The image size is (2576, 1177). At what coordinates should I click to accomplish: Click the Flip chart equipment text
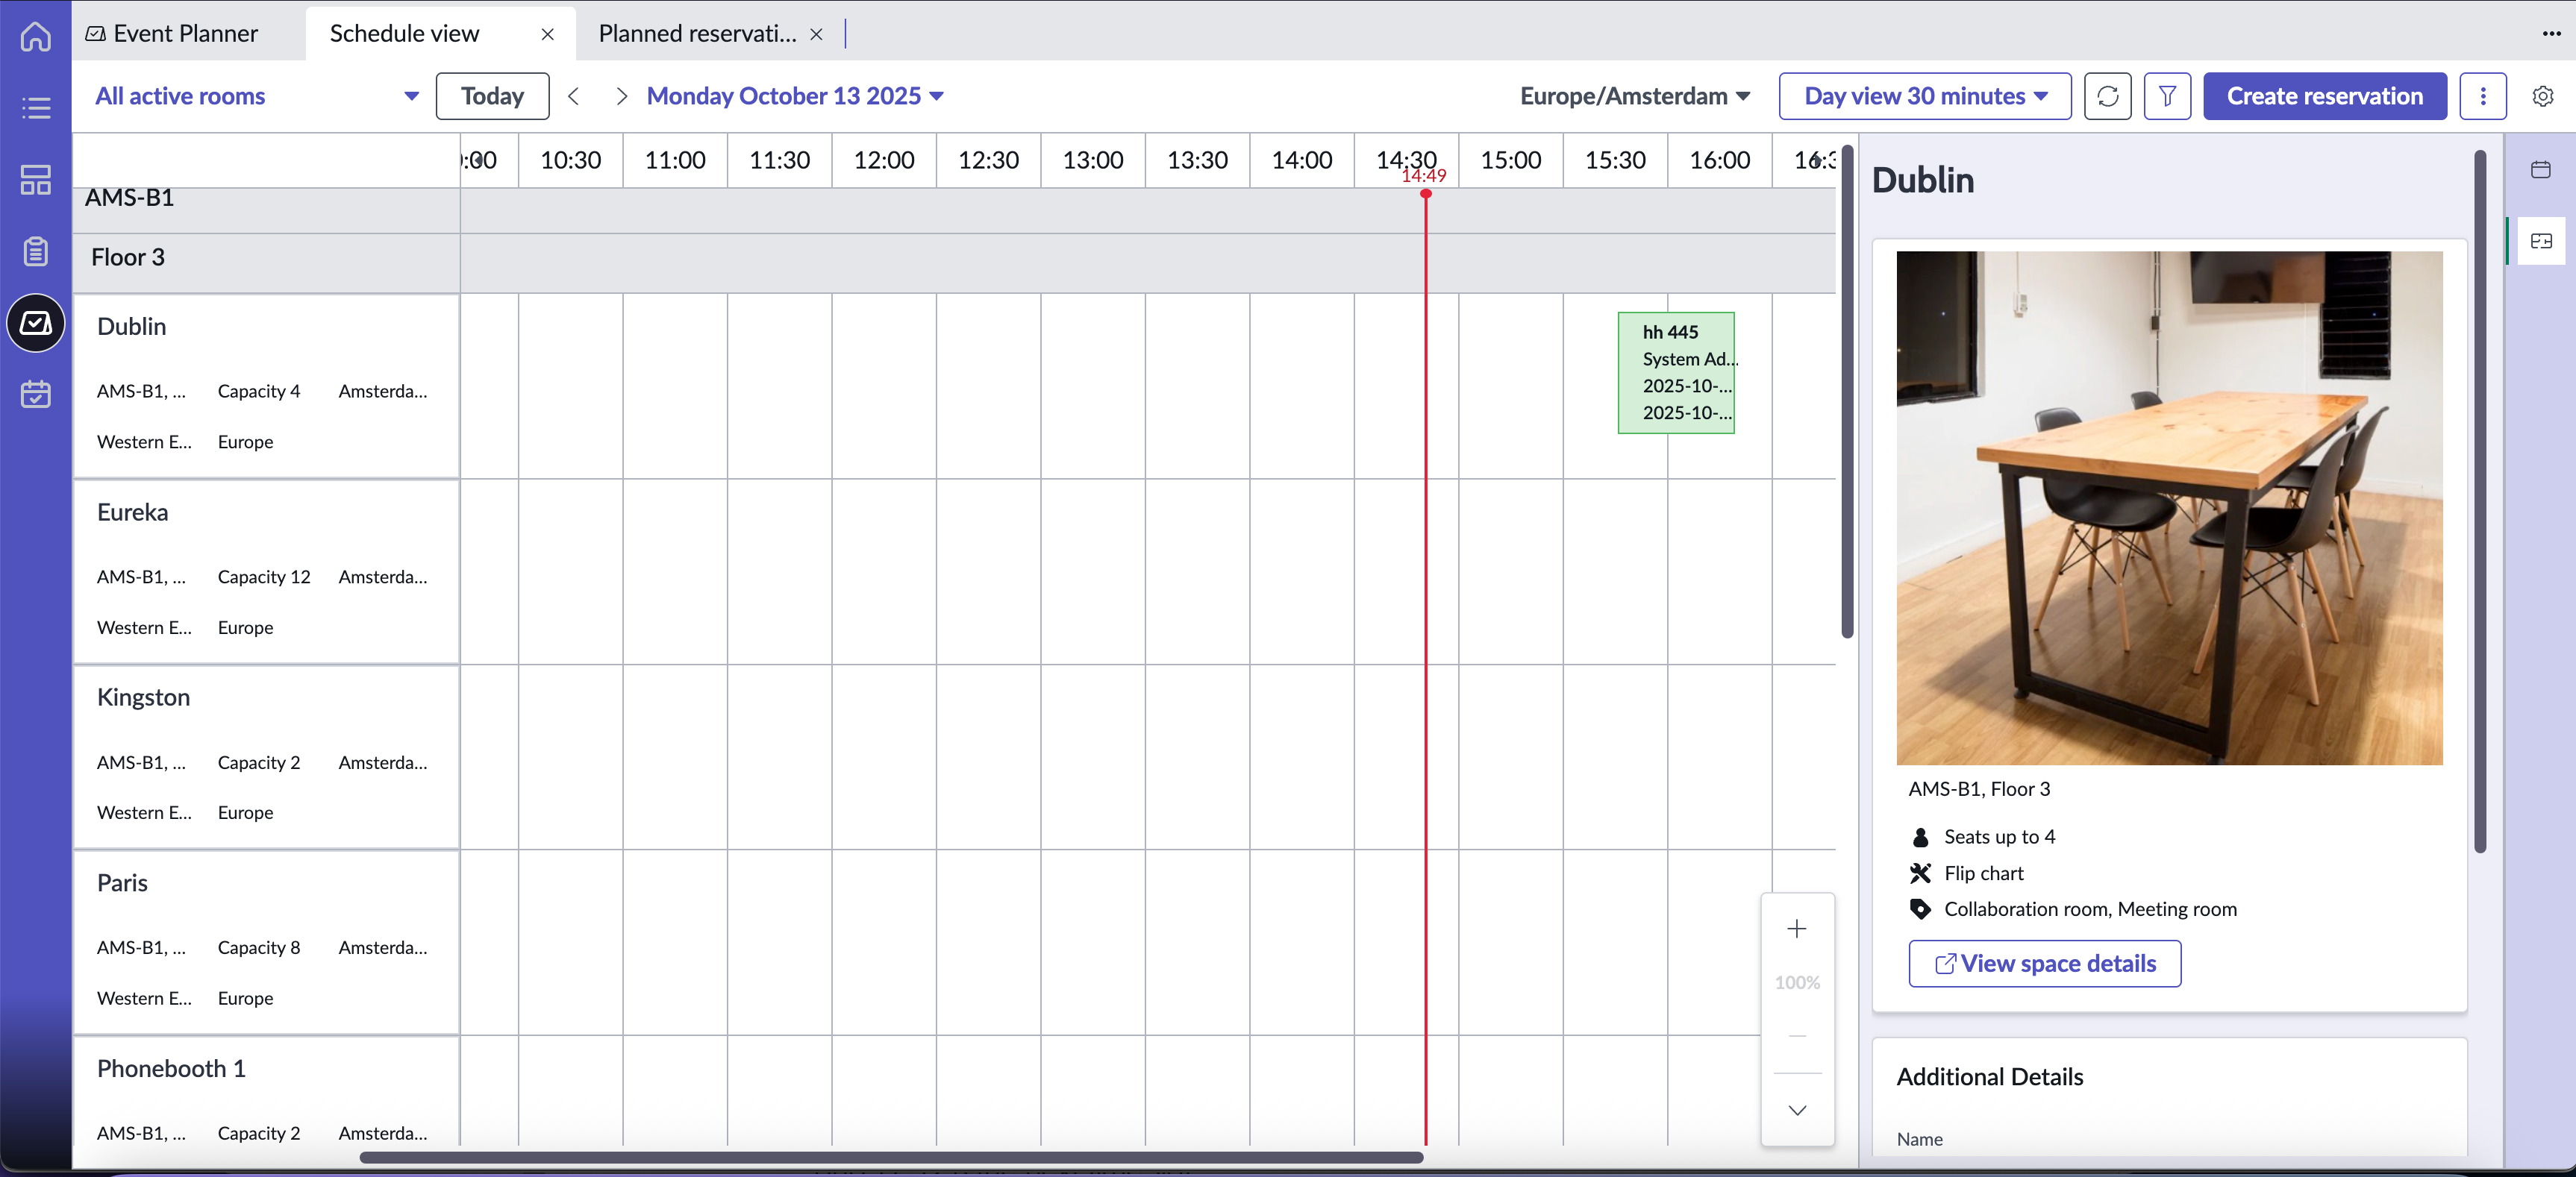coord(1983,872)
